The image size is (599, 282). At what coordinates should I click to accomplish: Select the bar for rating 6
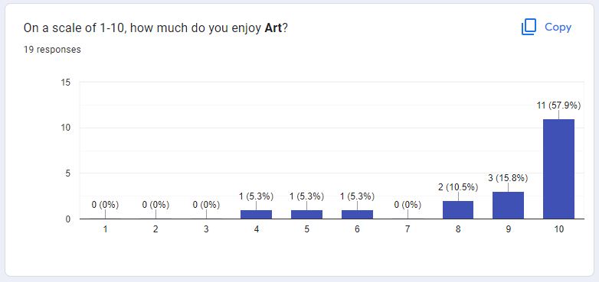click(357, 215)
